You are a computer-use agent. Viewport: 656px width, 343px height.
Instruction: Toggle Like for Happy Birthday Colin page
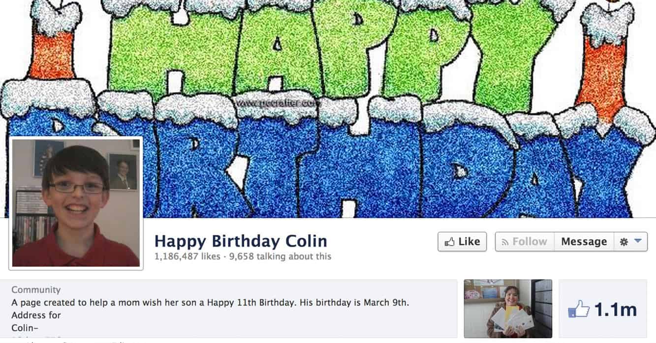tap(462, 242)
